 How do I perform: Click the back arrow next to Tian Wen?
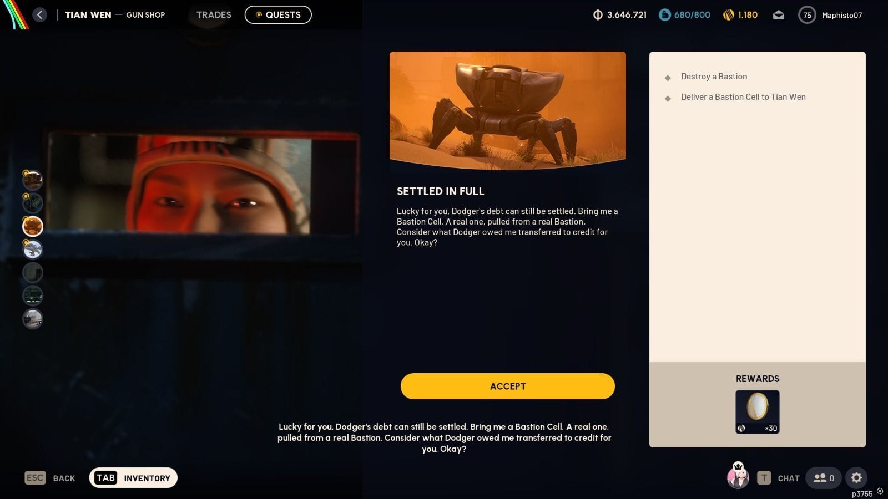click(39, 15)
